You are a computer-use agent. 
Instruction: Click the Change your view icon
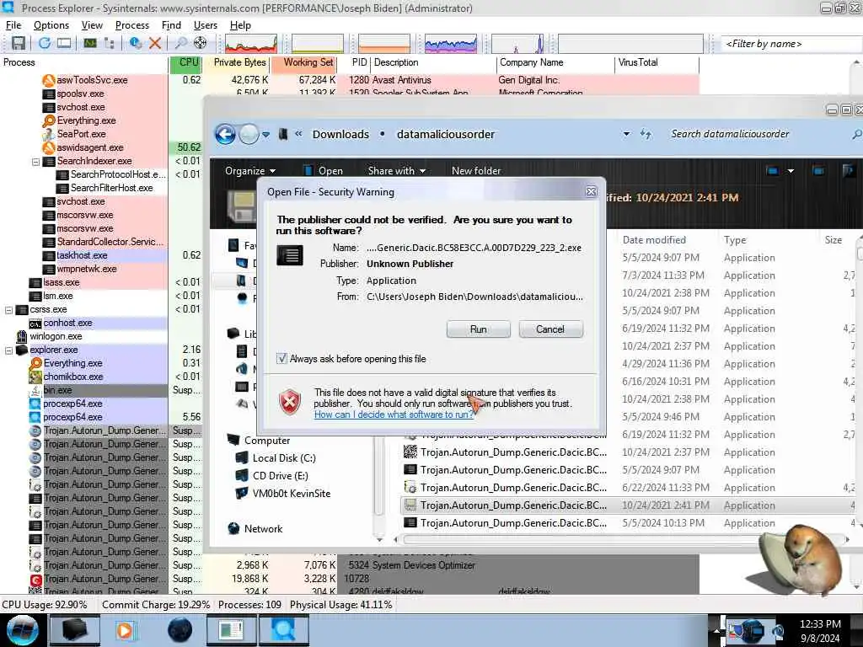[x=773, y=171]
